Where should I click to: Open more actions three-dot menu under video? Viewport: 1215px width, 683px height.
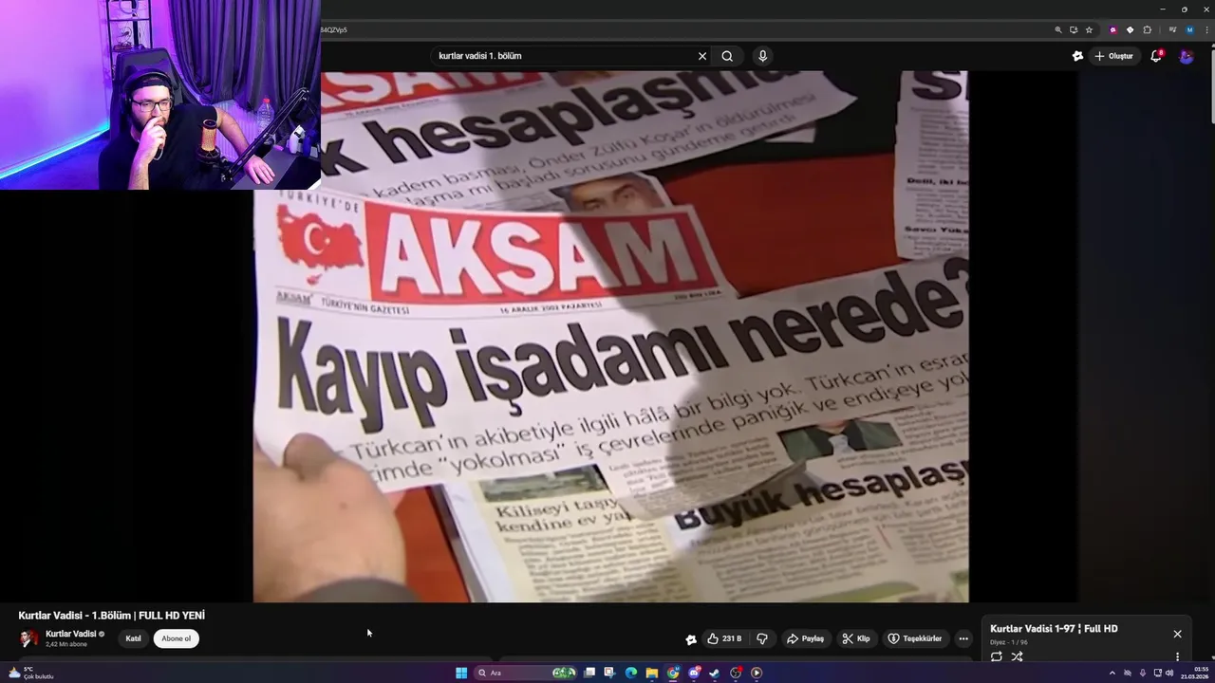click(x=963, y=638)
